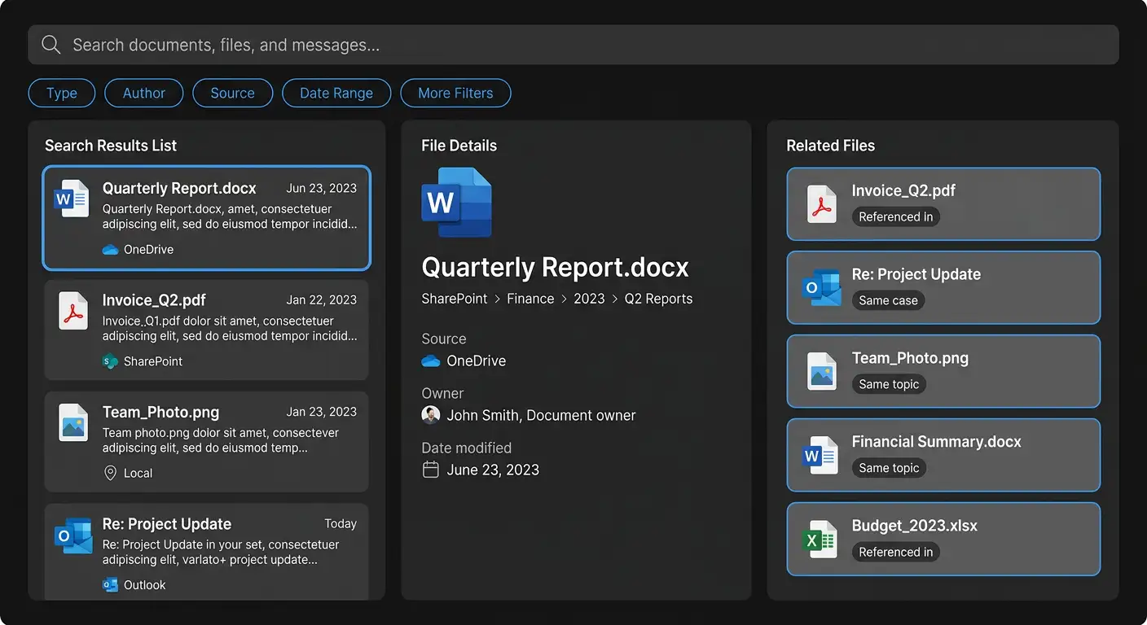Click the search magnifier icon
This screenshot has height=625, width=1147.
coord(51,45)
